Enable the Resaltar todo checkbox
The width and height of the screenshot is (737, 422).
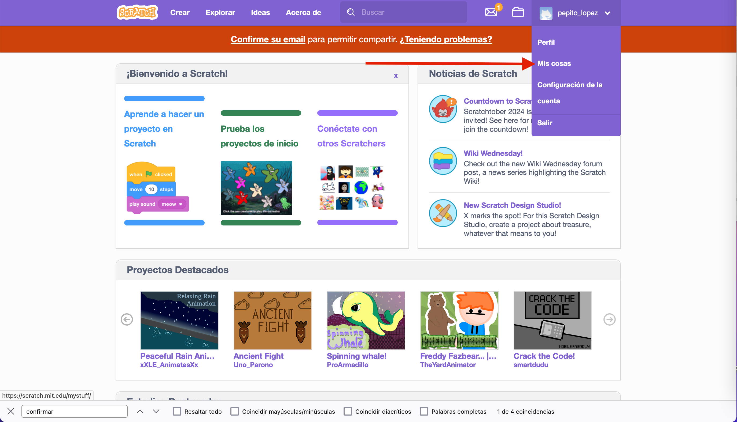177,411
